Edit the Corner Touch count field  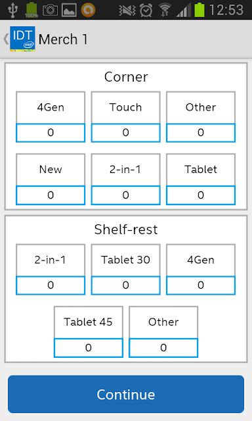click(x=125, y=133)
